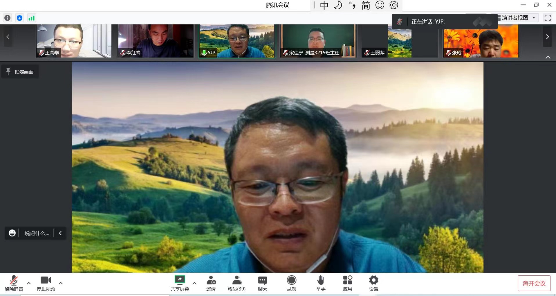Check the green network signal icon
Image resolution: width=556 pixels, height=296 pixels.
pos(31,18)
